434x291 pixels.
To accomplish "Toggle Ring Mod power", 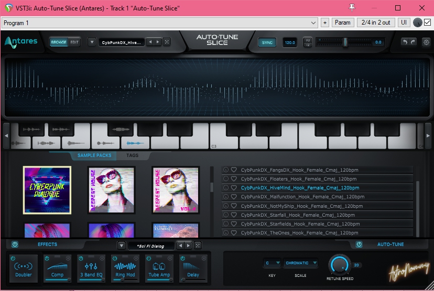I will 115,259.
